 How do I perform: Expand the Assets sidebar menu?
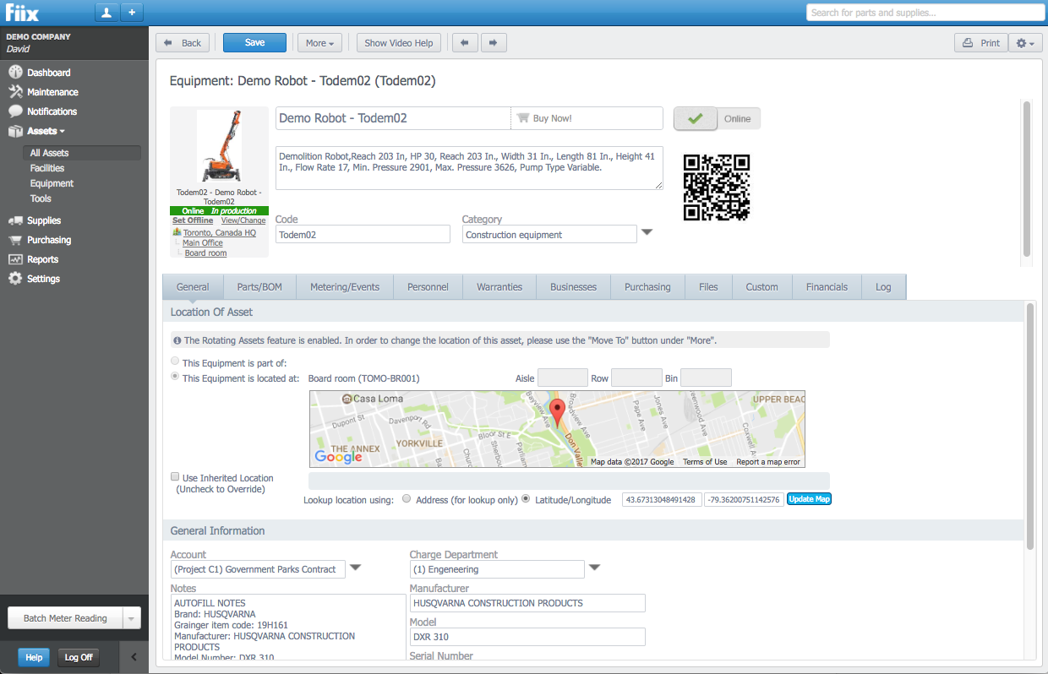[46, 131]
